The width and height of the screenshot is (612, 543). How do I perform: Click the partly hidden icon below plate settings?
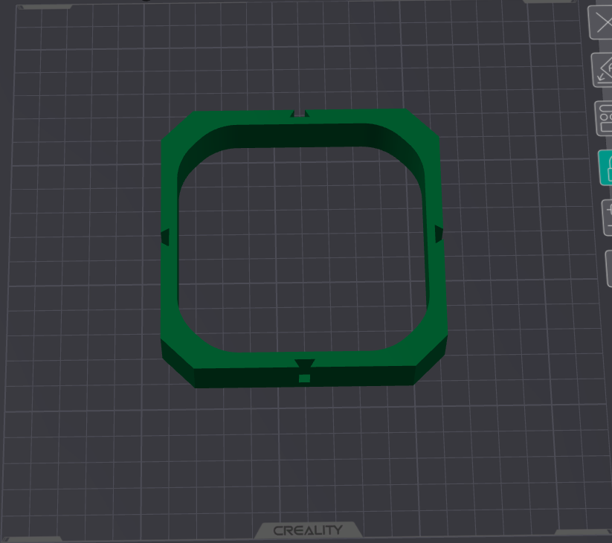pyautogui.click(x=609, y=269)
